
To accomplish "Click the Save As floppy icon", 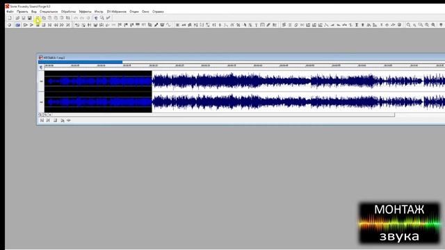I will 29,18.
